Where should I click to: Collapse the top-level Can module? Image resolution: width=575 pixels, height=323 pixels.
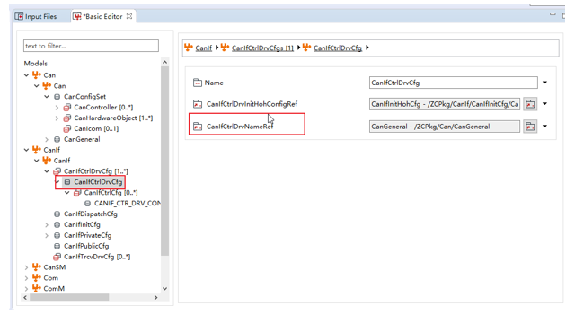pos(26,75)
